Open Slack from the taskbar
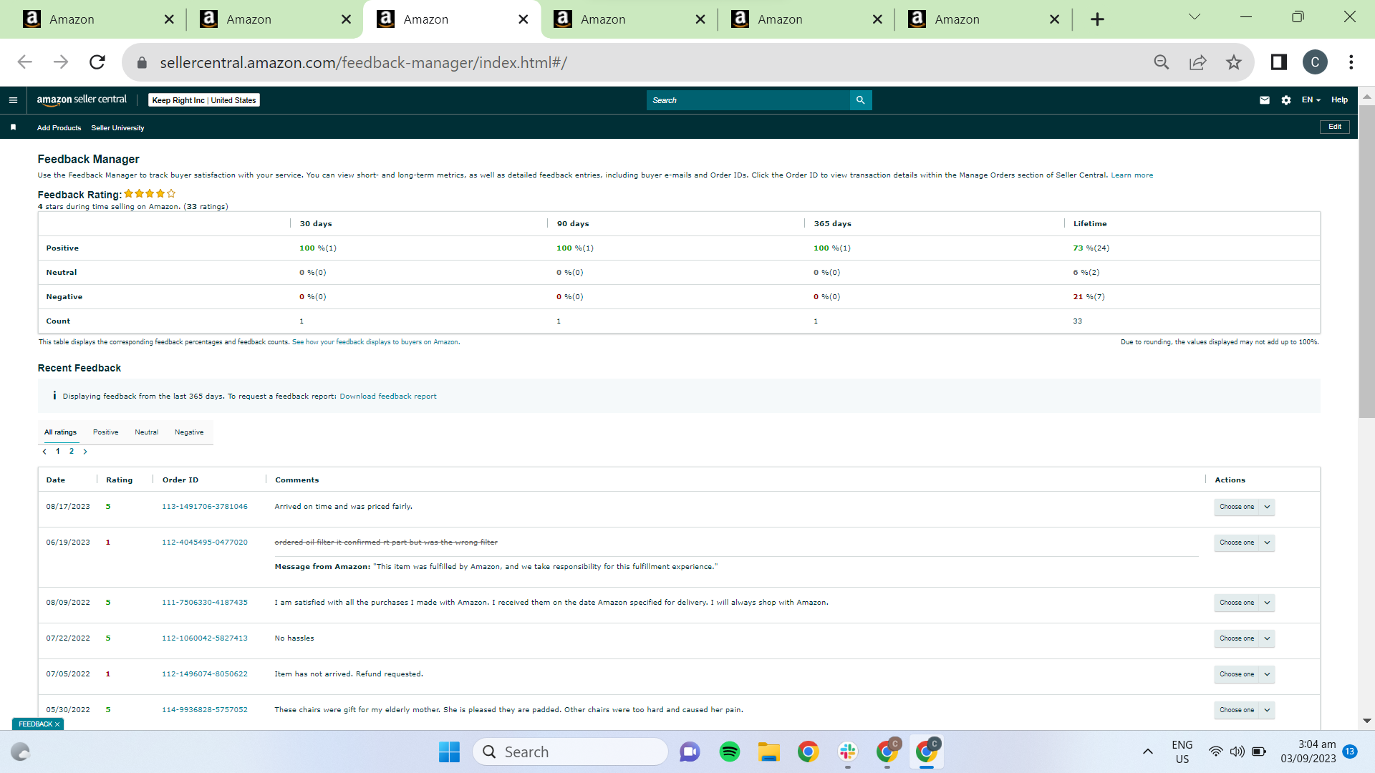Screen dimensions: 1375x773 [x=848, y=752]
